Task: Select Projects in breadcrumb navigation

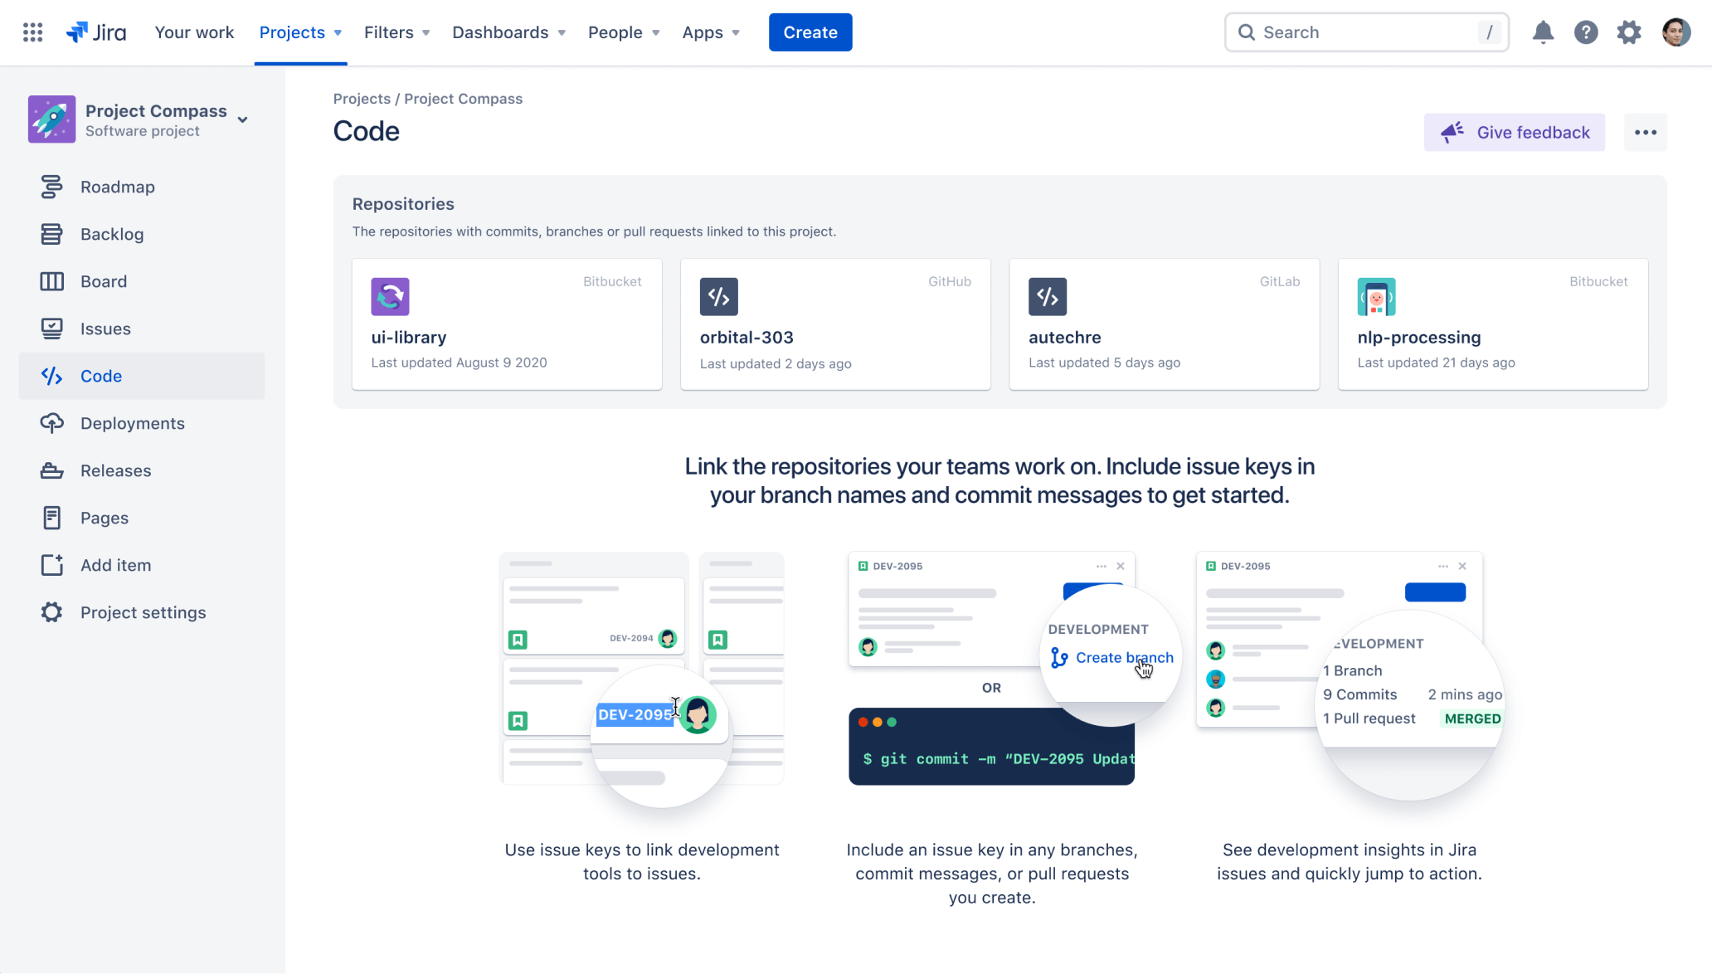Action: coord(361,99)
